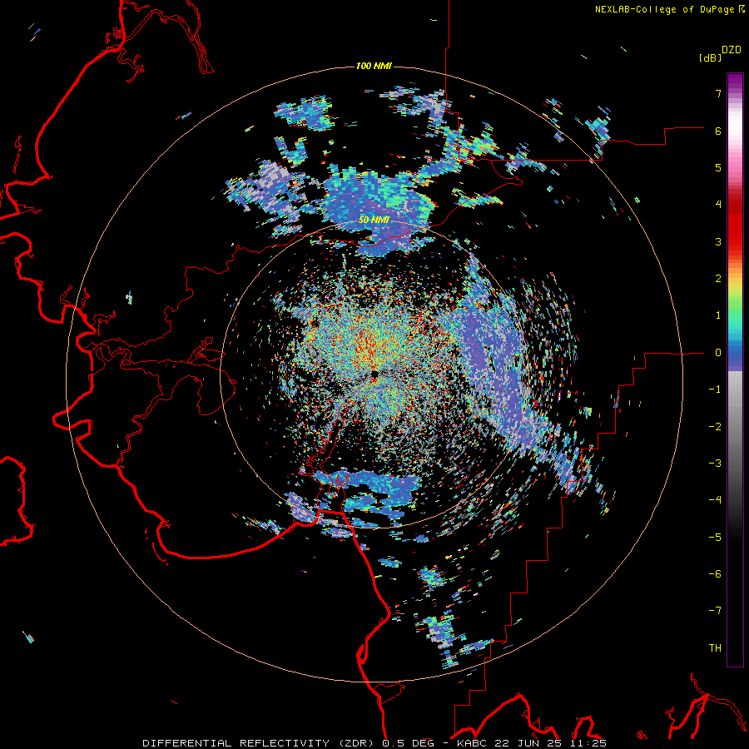Click the -3 value on the color scale

coord(715,464)
